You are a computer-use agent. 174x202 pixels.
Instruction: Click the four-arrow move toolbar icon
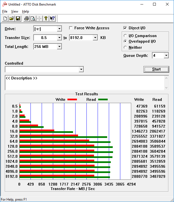pos(39,18)
